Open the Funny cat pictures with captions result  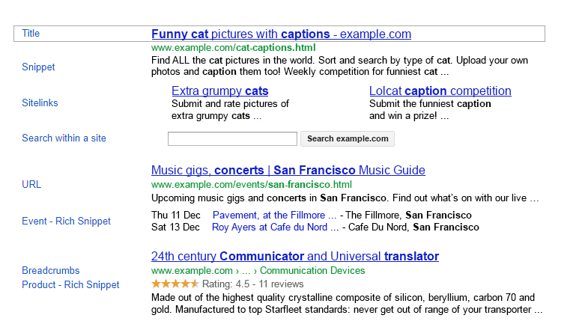coord(281,34)
